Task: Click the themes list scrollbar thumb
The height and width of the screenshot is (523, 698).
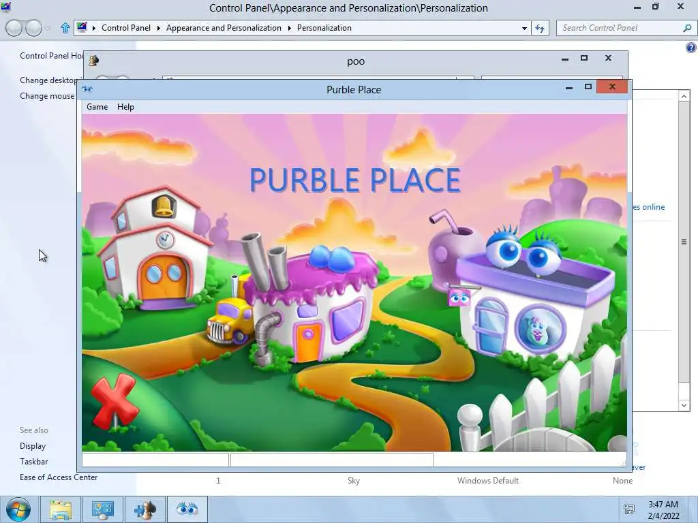Action: coord(684,242)
